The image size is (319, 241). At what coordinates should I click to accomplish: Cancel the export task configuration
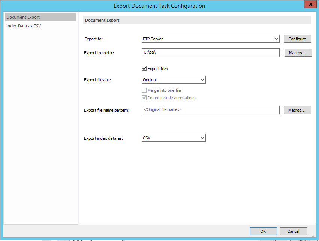[294, 231]
